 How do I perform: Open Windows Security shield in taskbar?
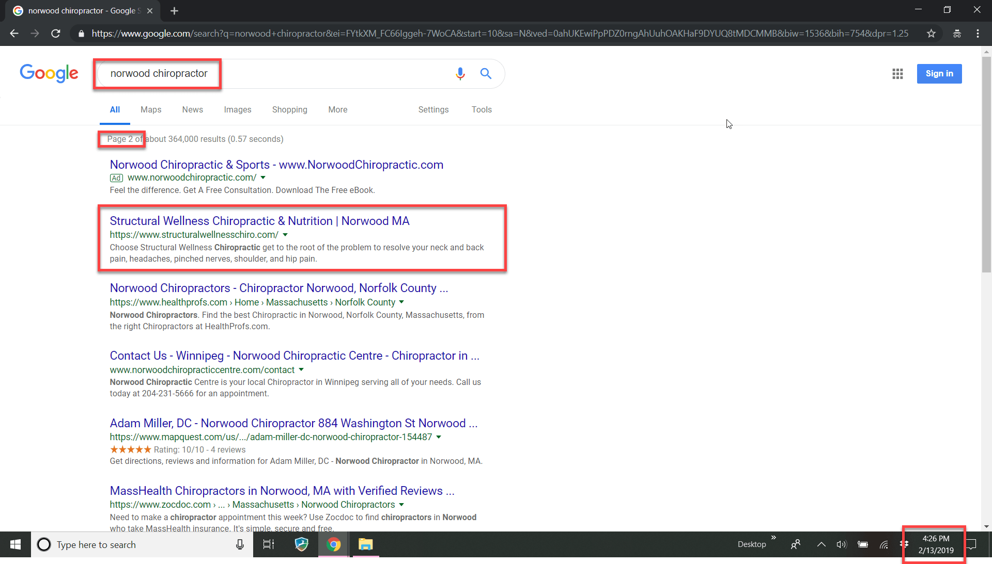(x=302, y=544)
